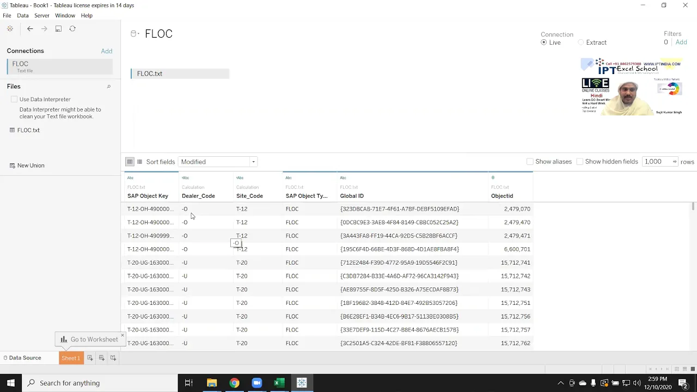The width and height of the screenshot is (697, 392).
Task: Open the Windows Start menu
Action: click(11, 383)
